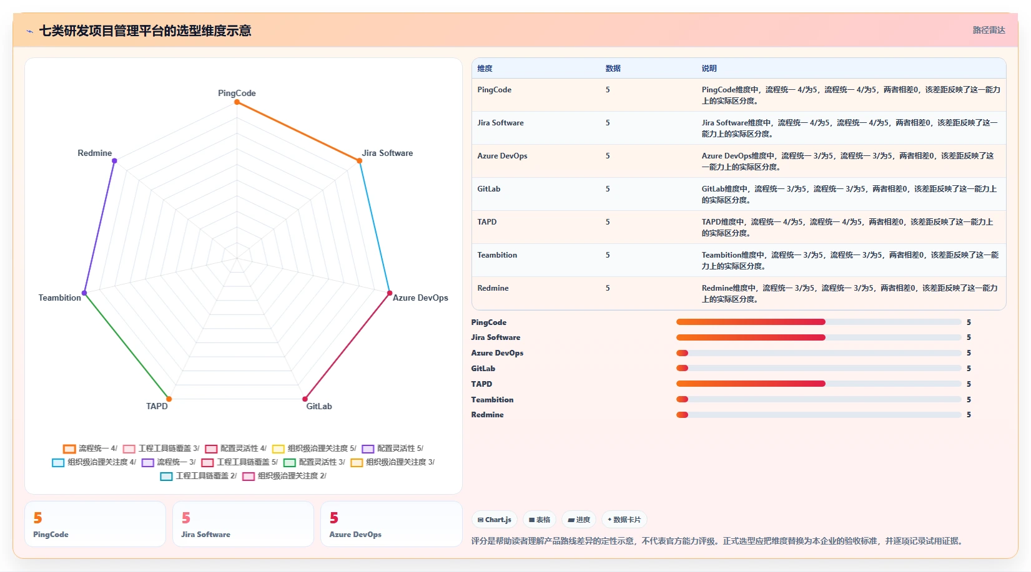Toggle legend item 配置灵活性 3/
The width and height of the screenshot is (1031, 572).
click(314, 462)
